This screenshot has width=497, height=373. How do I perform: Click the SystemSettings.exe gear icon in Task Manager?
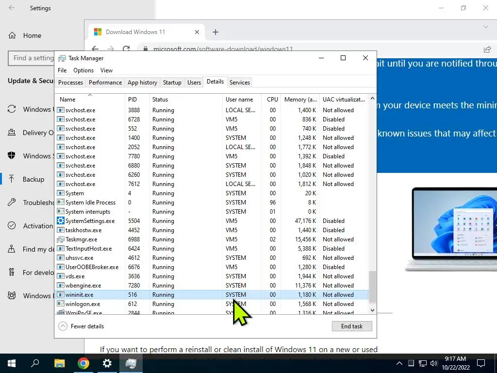(x=61, y=220)
